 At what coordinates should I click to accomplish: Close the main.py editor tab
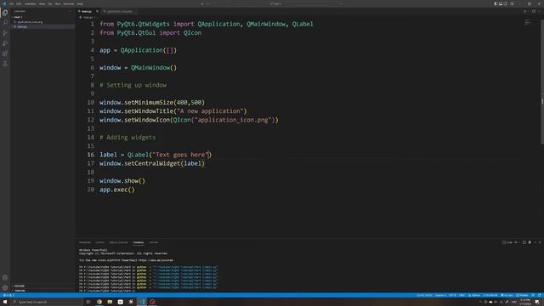click(x=97, y=11)
